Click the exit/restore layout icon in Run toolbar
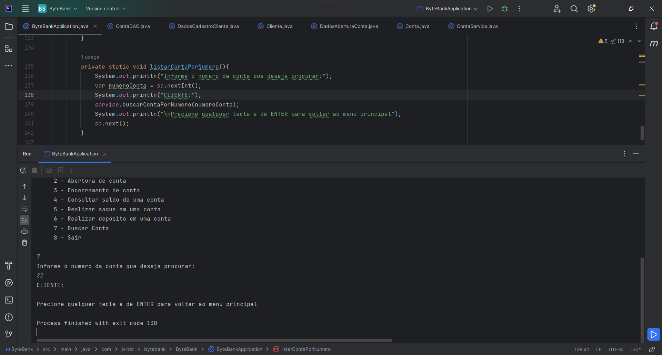 pyautogui.click(x=60, y=170)
